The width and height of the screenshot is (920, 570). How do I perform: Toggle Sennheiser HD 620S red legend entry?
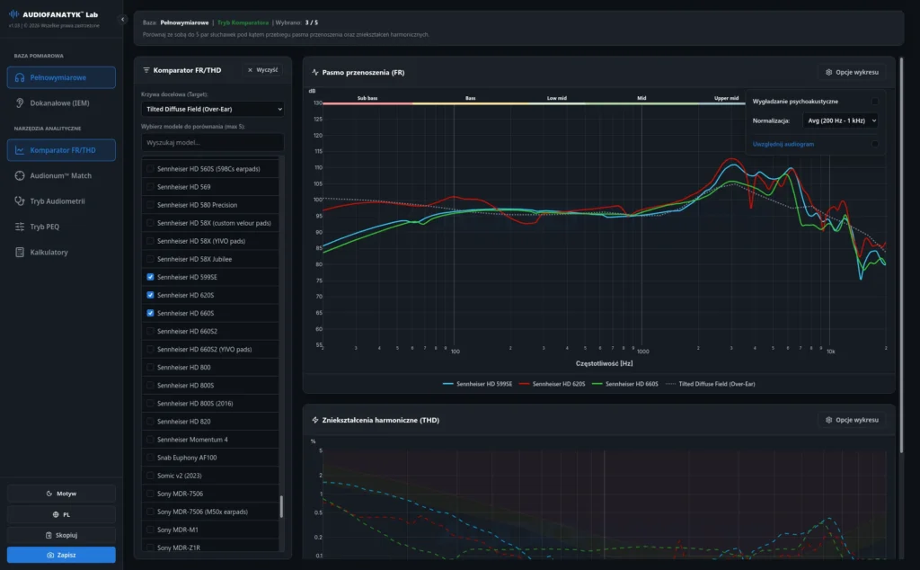pyautogui.click(x=553, y=384)
